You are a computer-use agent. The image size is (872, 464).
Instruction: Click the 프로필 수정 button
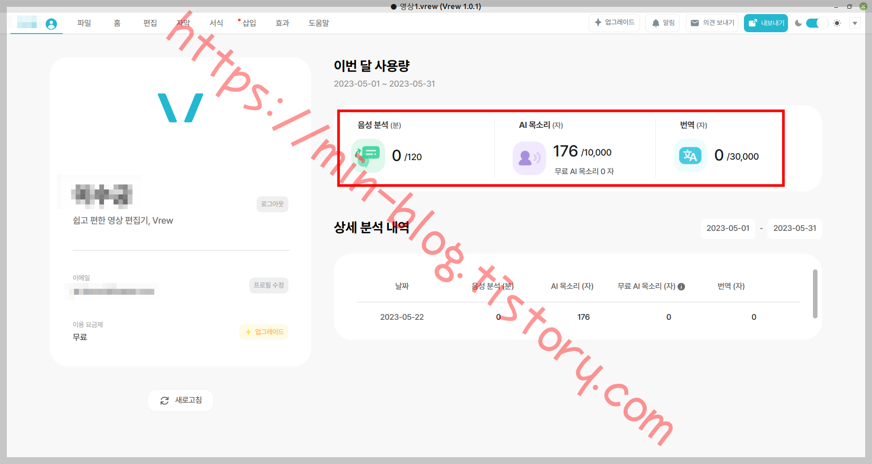pos(268,285)
